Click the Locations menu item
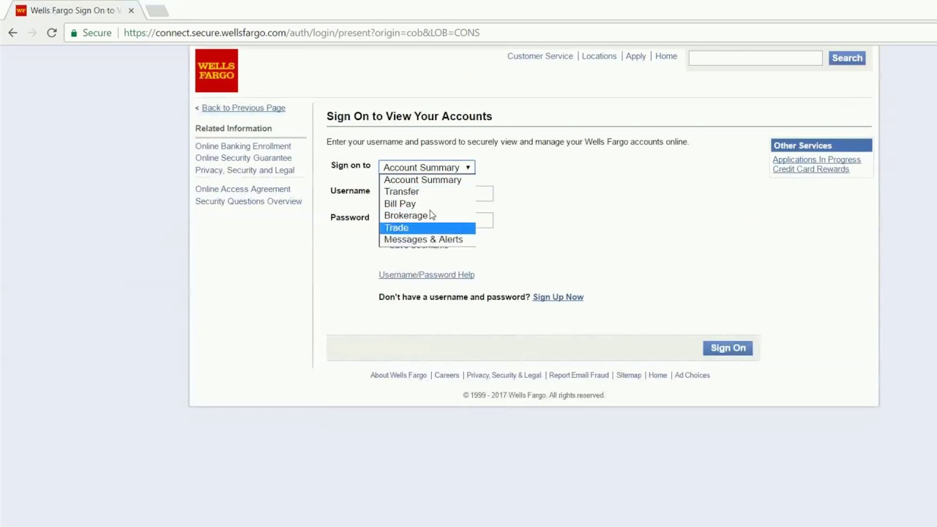This screenshot has height=527, width=937. [599, 56]
